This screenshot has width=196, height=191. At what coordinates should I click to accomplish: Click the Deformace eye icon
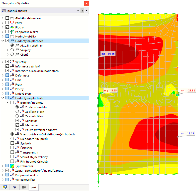pos(12,75)
